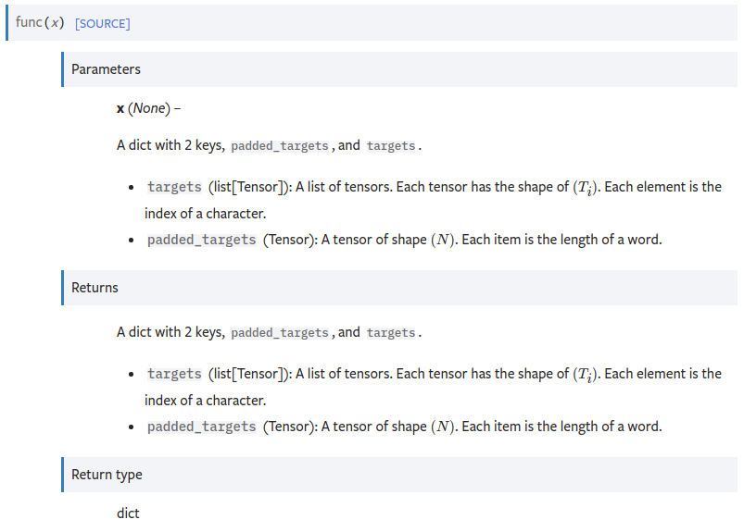This screenshot has height=532, width=744.
Task: Click inline targets code ending Returns intro sentence
Action: click(x=391, y=333)
